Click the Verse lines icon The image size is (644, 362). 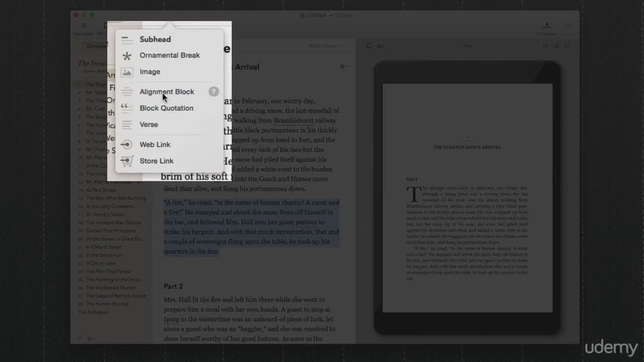click(127, 125)
